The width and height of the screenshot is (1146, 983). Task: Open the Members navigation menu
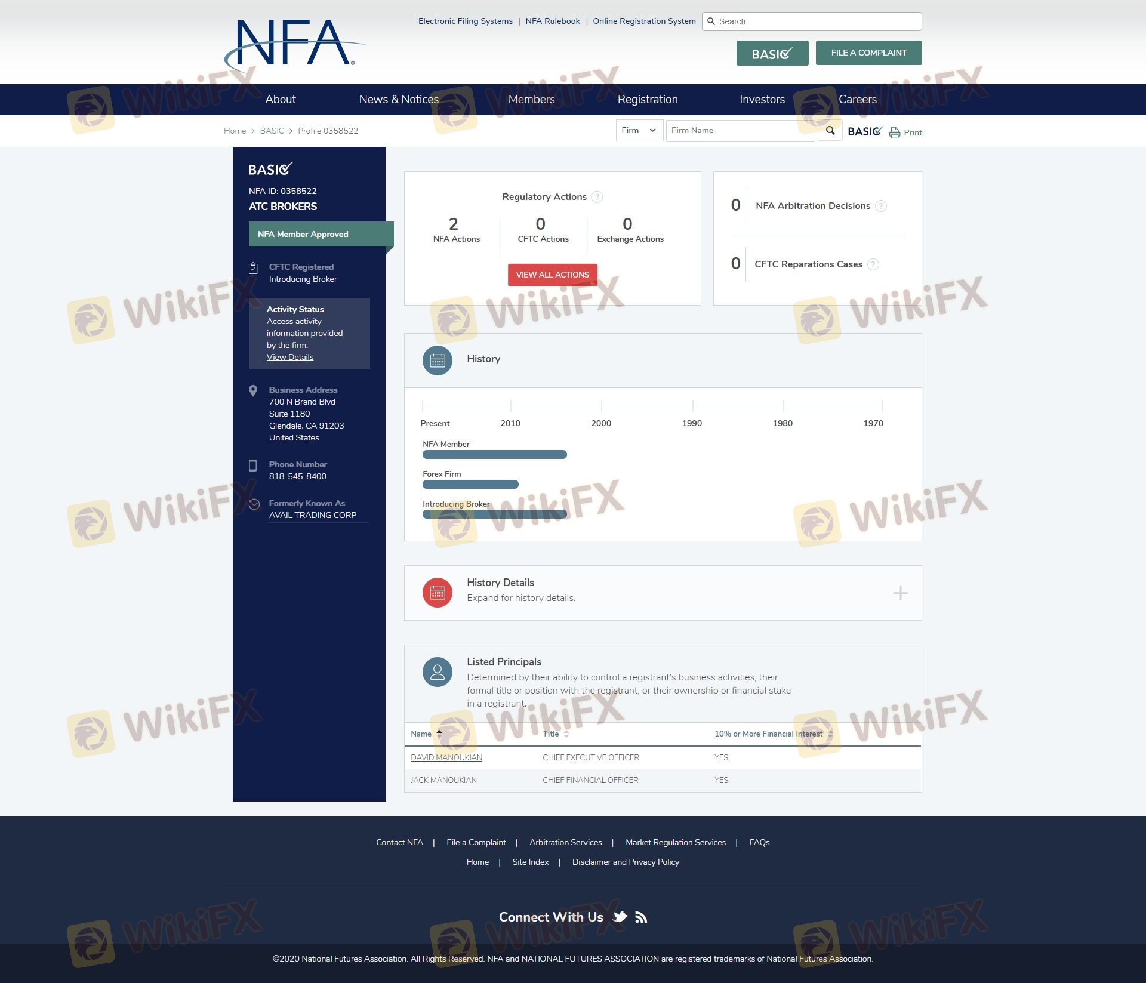[531, 100]
